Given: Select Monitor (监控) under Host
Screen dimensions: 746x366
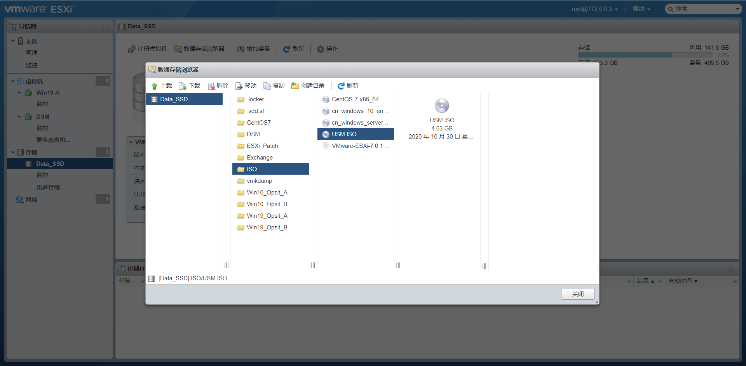Looking at the screenshot, I should coord(31,65).
